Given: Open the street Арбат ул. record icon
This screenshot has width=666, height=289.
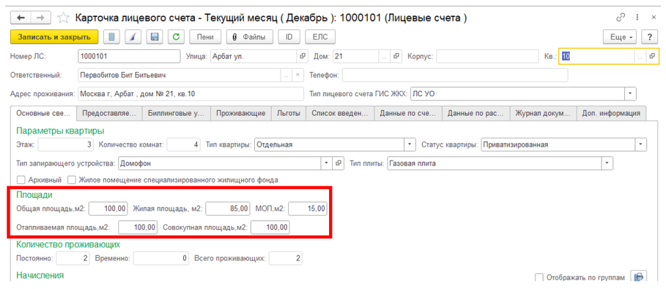Looking at the screenshot, I should pos(302,57).
